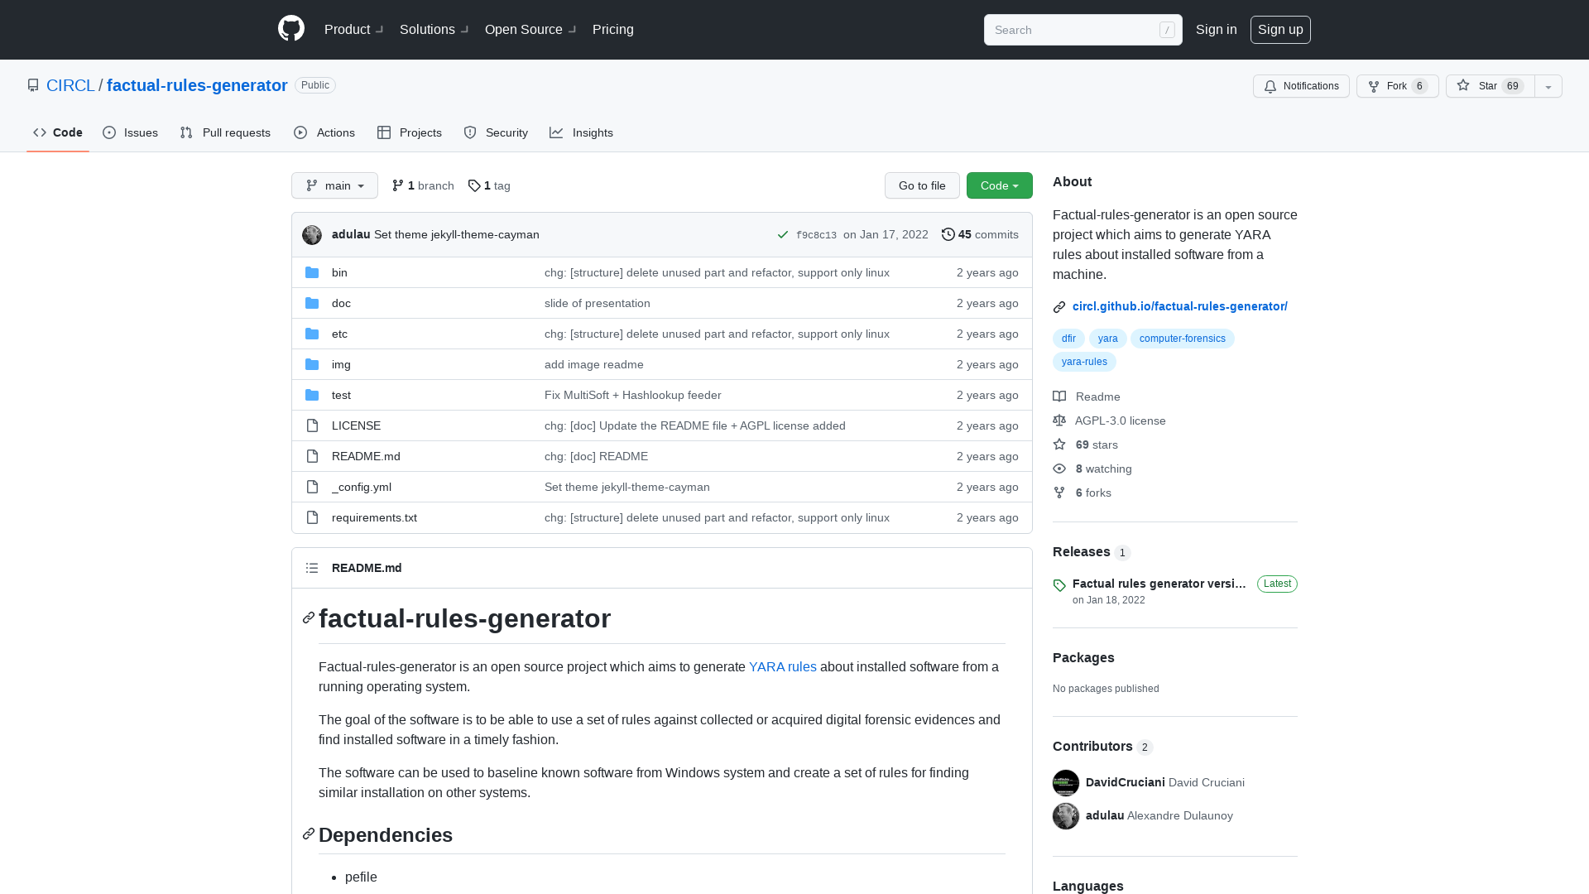Click the book icon beside Readme
This screenshot has width=1589, height=894.
tap(1059, 397)
